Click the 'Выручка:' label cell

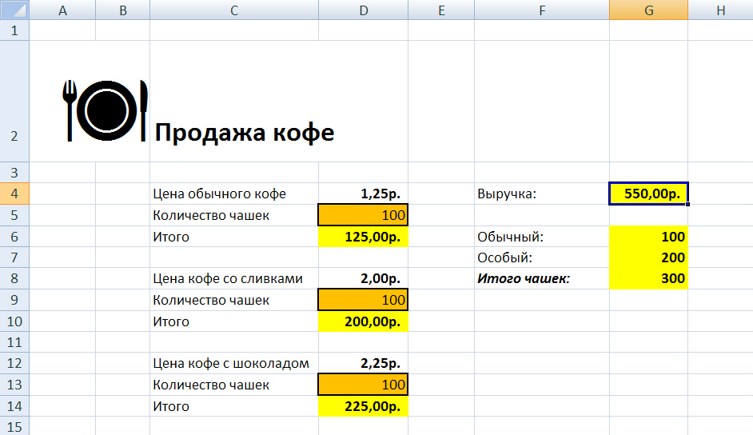[x=542, y=194]
